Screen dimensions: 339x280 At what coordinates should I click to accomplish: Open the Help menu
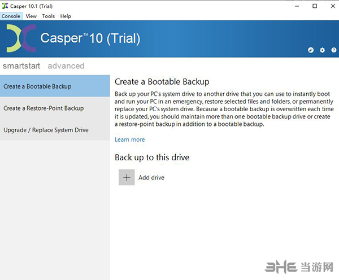66,16
